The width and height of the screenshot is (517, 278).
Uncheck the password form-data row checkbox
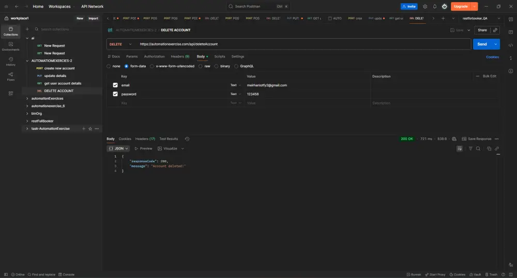point(115,94)
